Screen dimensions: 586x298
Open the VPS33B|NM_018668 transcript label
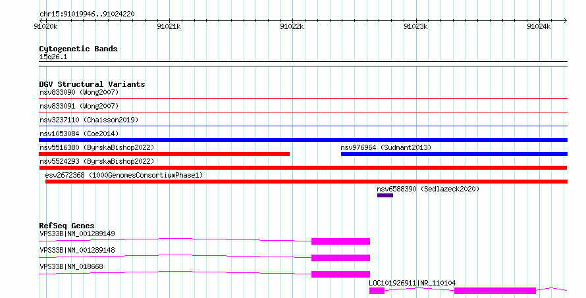[x=71, y=266]
